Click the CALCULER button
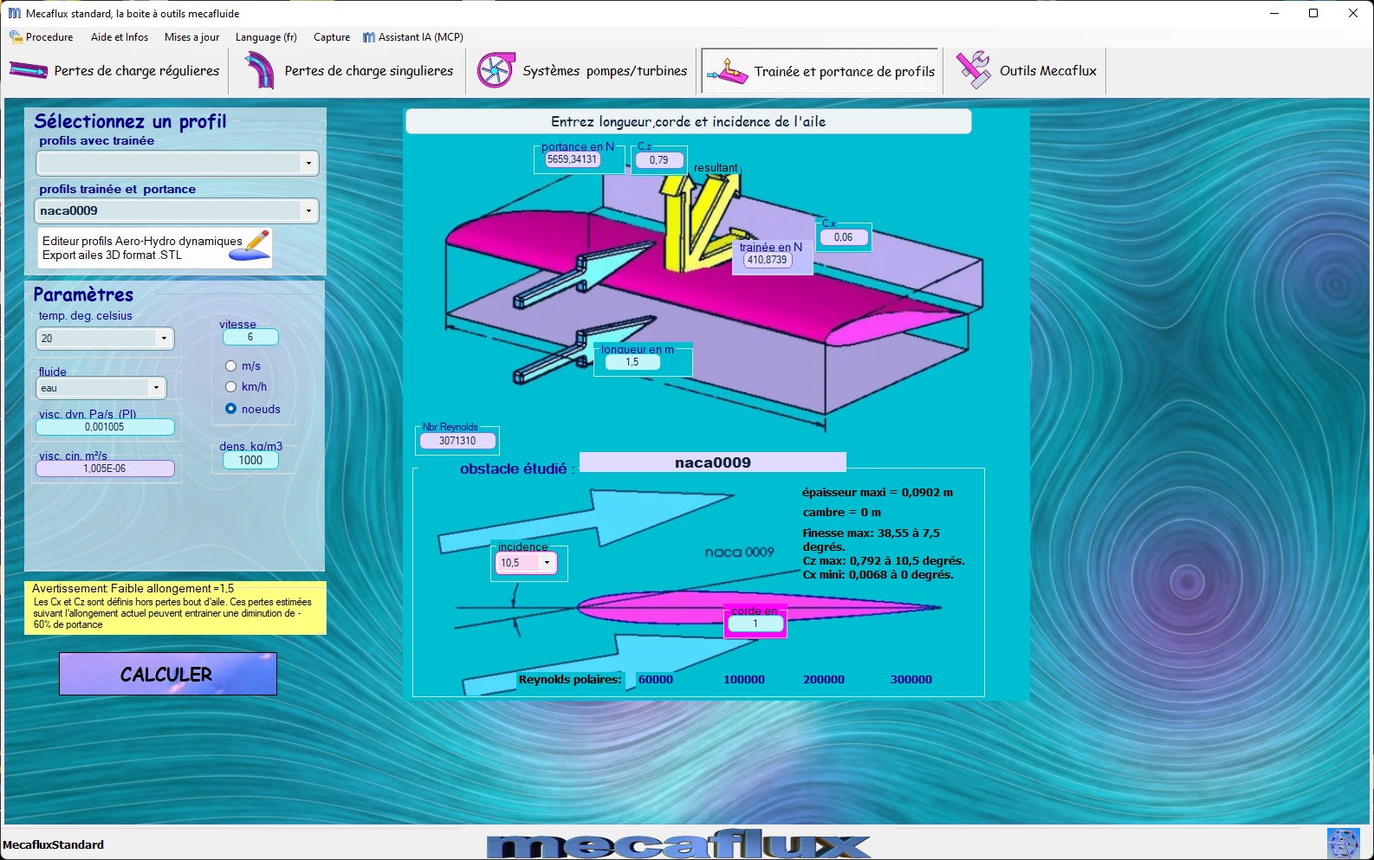This screenshot has width=1374, height=860. pos(168,674)
